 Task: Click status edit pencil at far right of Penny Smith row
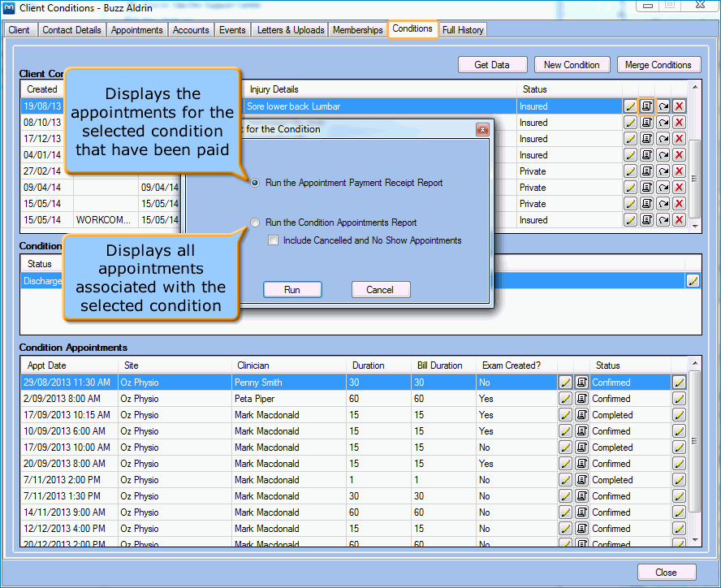click(680, 383)
